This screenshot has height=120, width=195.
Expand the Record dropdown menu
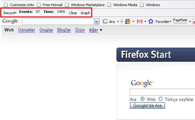click(10, 13)
